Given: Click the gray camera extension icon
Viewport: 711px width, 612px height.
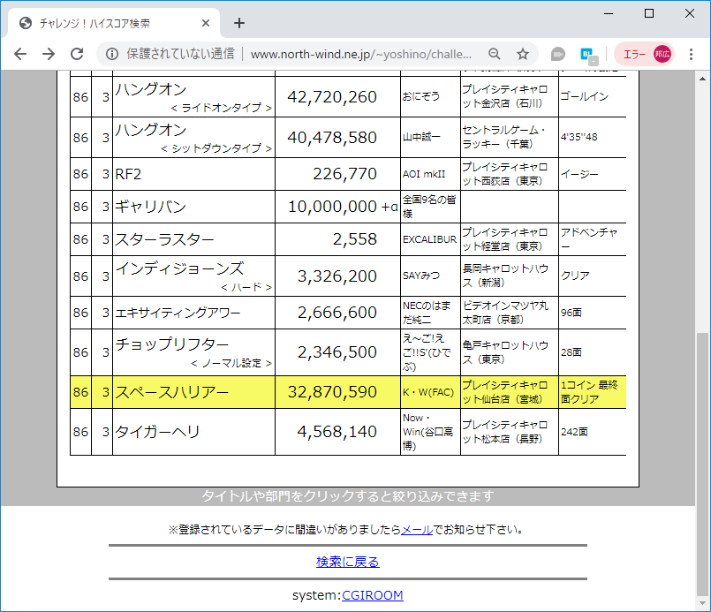Looking at the screenshot, I should coord(557,54).
